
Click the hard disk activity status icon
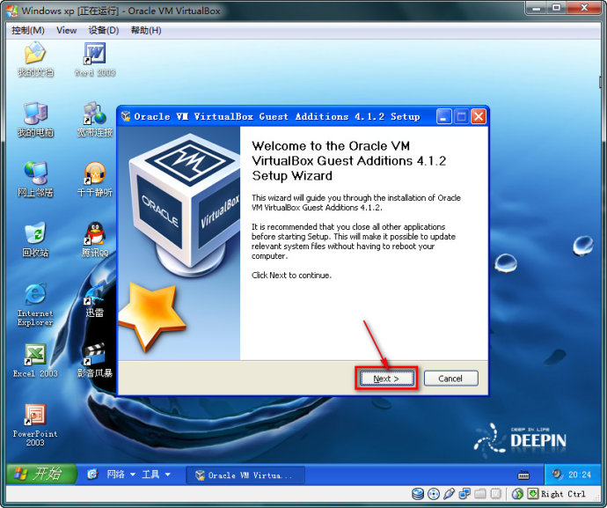coord(418,494)
